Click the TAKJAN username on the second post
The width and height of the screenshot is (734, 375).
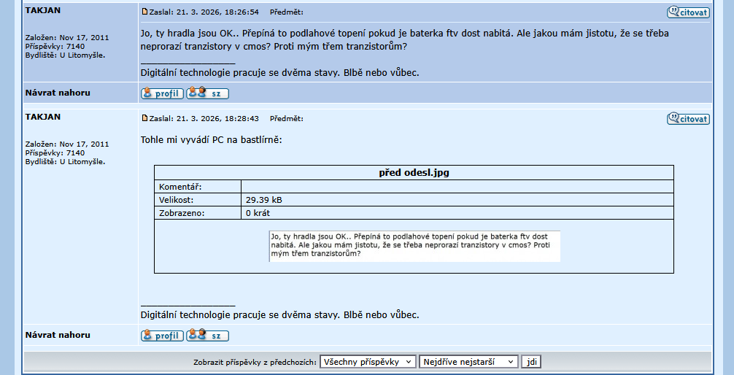tap(43, 117)
